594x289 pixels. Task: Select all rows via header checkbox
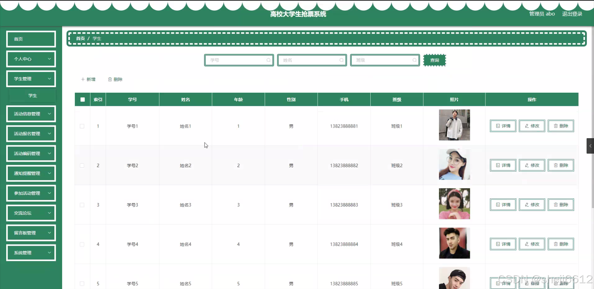(x=83, y=100)
